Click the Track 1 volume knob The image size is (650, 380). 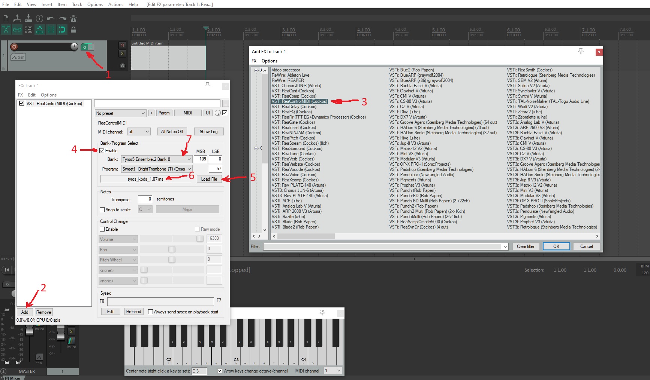click(x=74, y=46)
